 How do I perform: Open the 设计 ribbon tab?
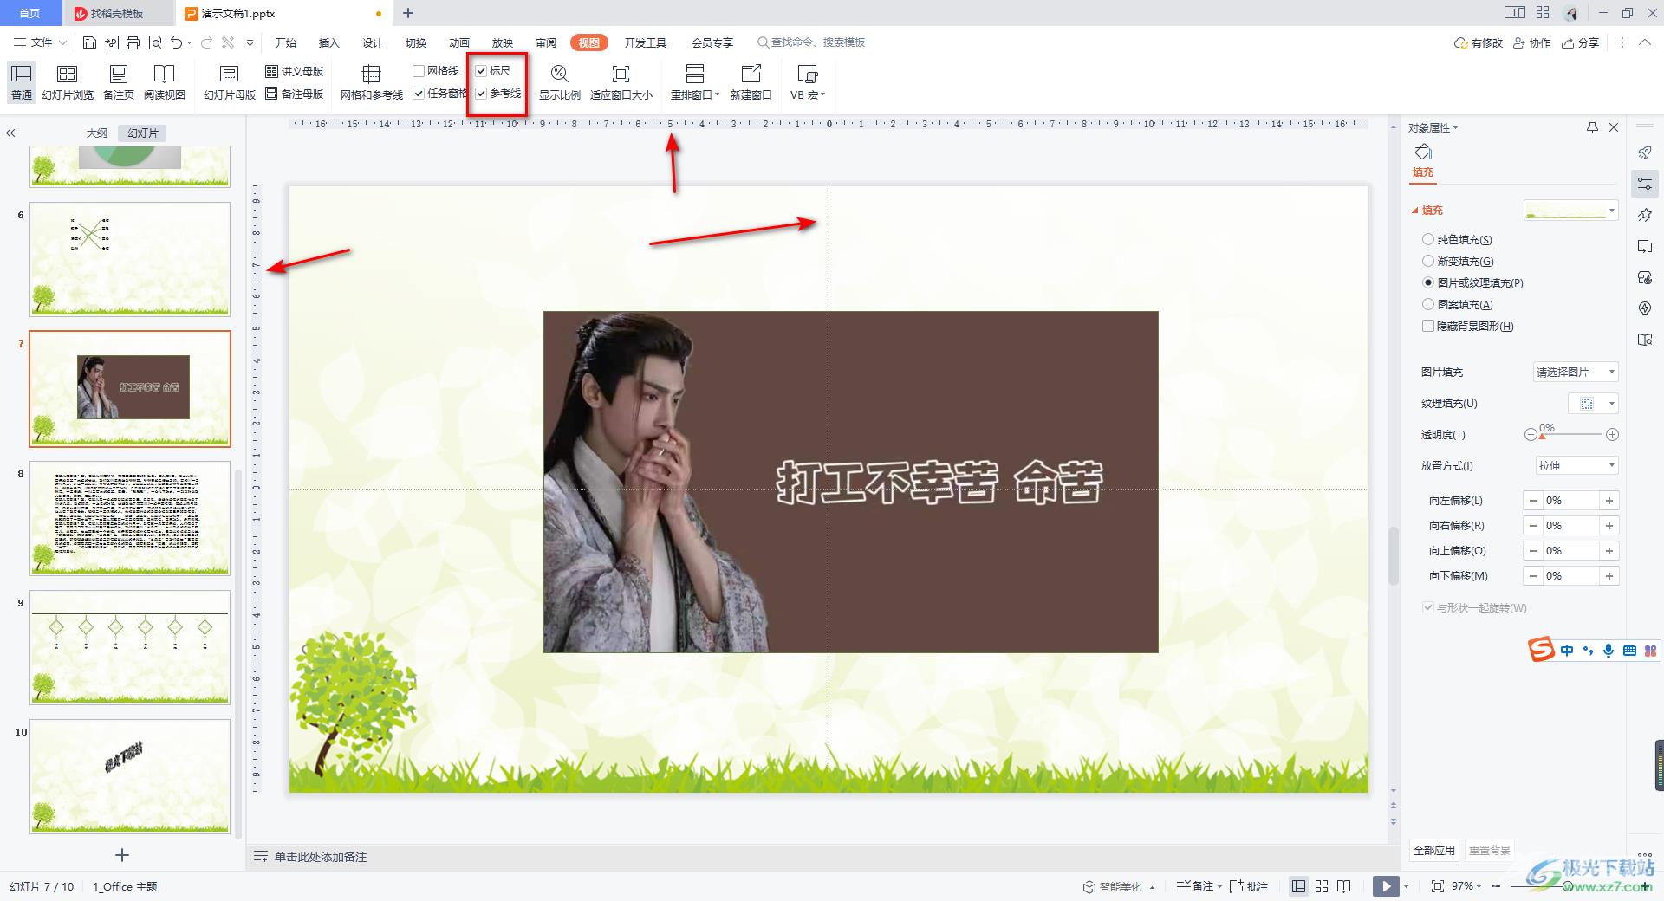pyautogui.click(x=373, y=42)
